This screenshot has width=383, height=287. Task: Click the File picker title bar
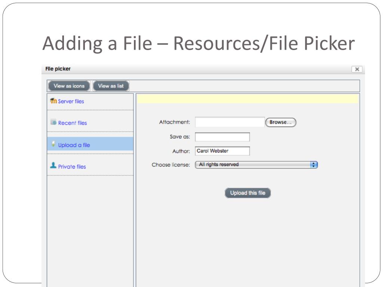click(202, 69)
